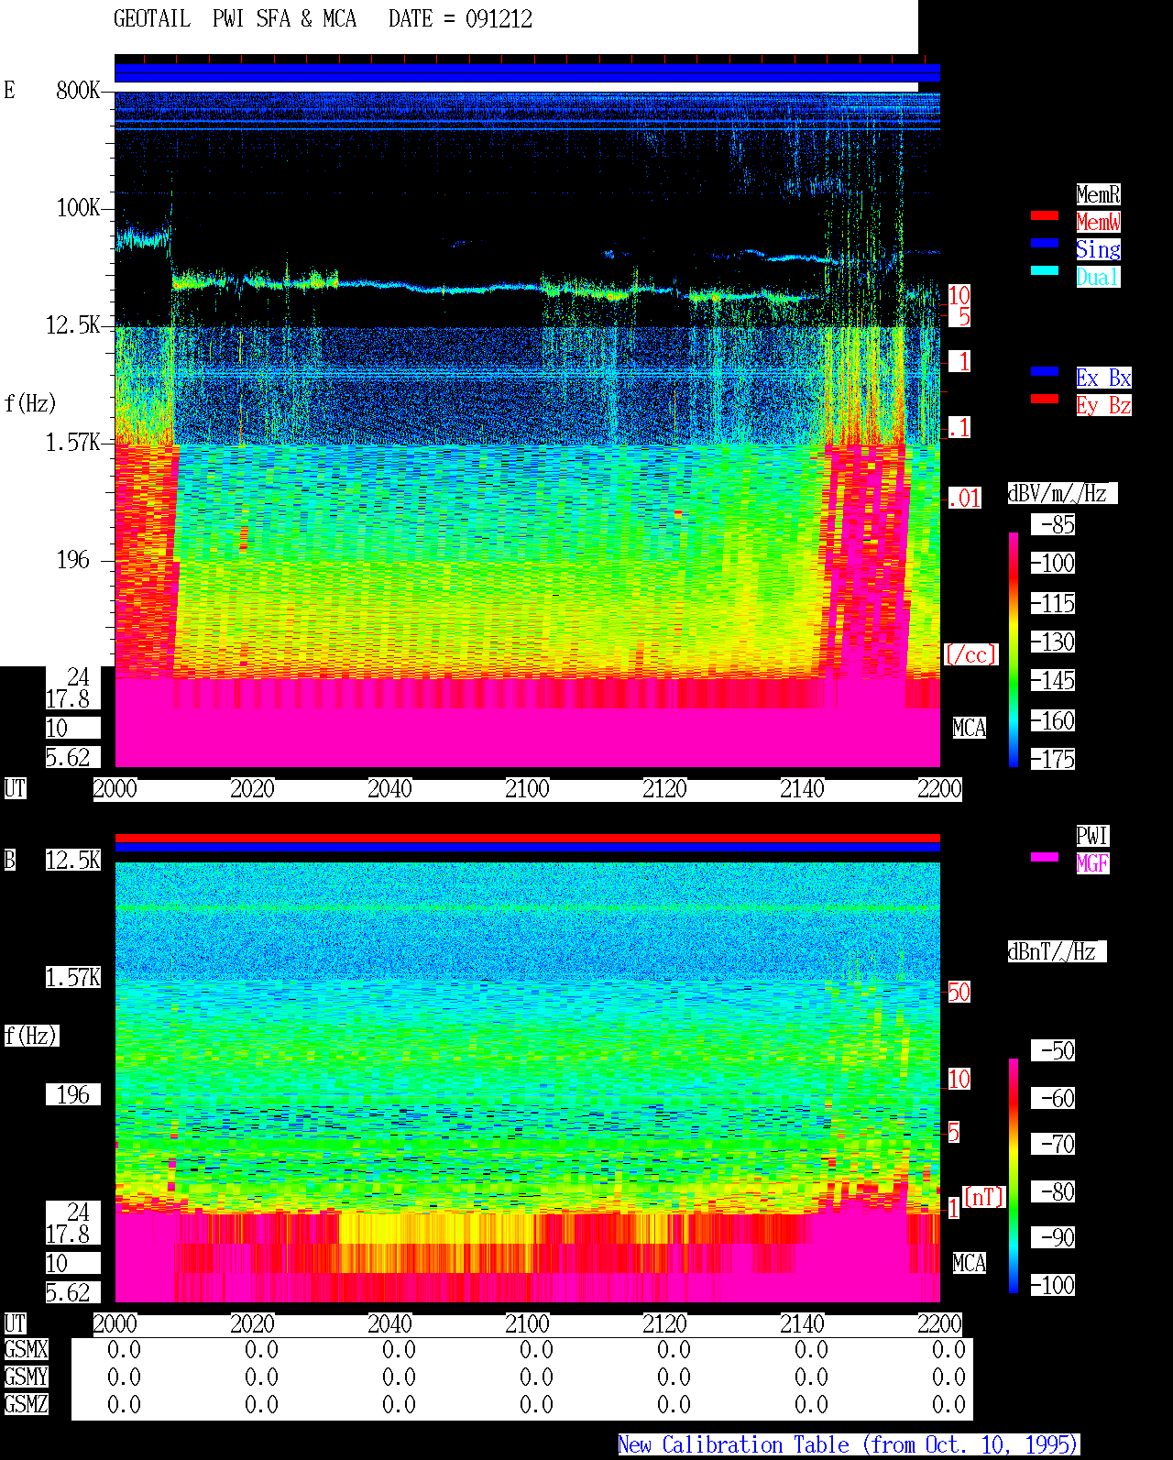Click '2140' time label under B panel
The image size is (1173, 1460).
803,1323
